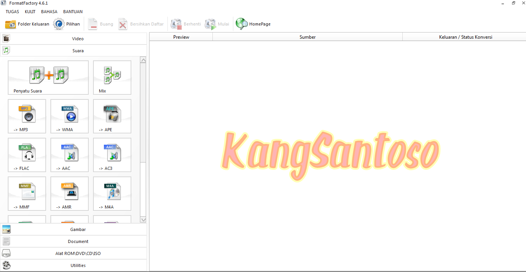The height and width of the screenshot is (272, 526).
Task: Expand the Gambar category
Action: [73, 229]
